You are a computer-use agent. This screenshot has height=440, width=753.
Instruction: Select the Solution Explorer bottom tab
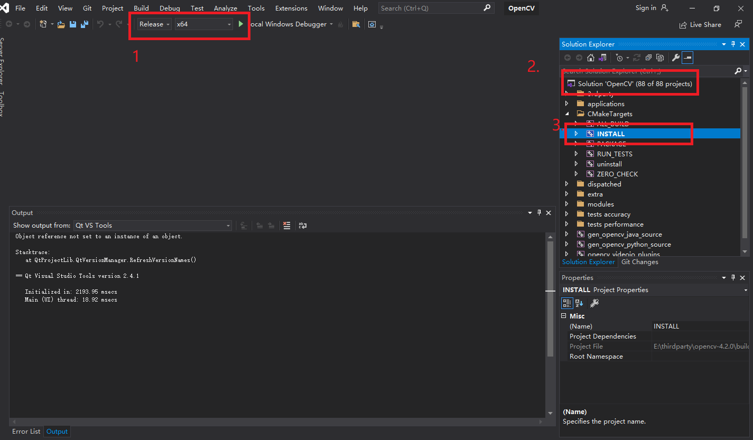(589, 262)
